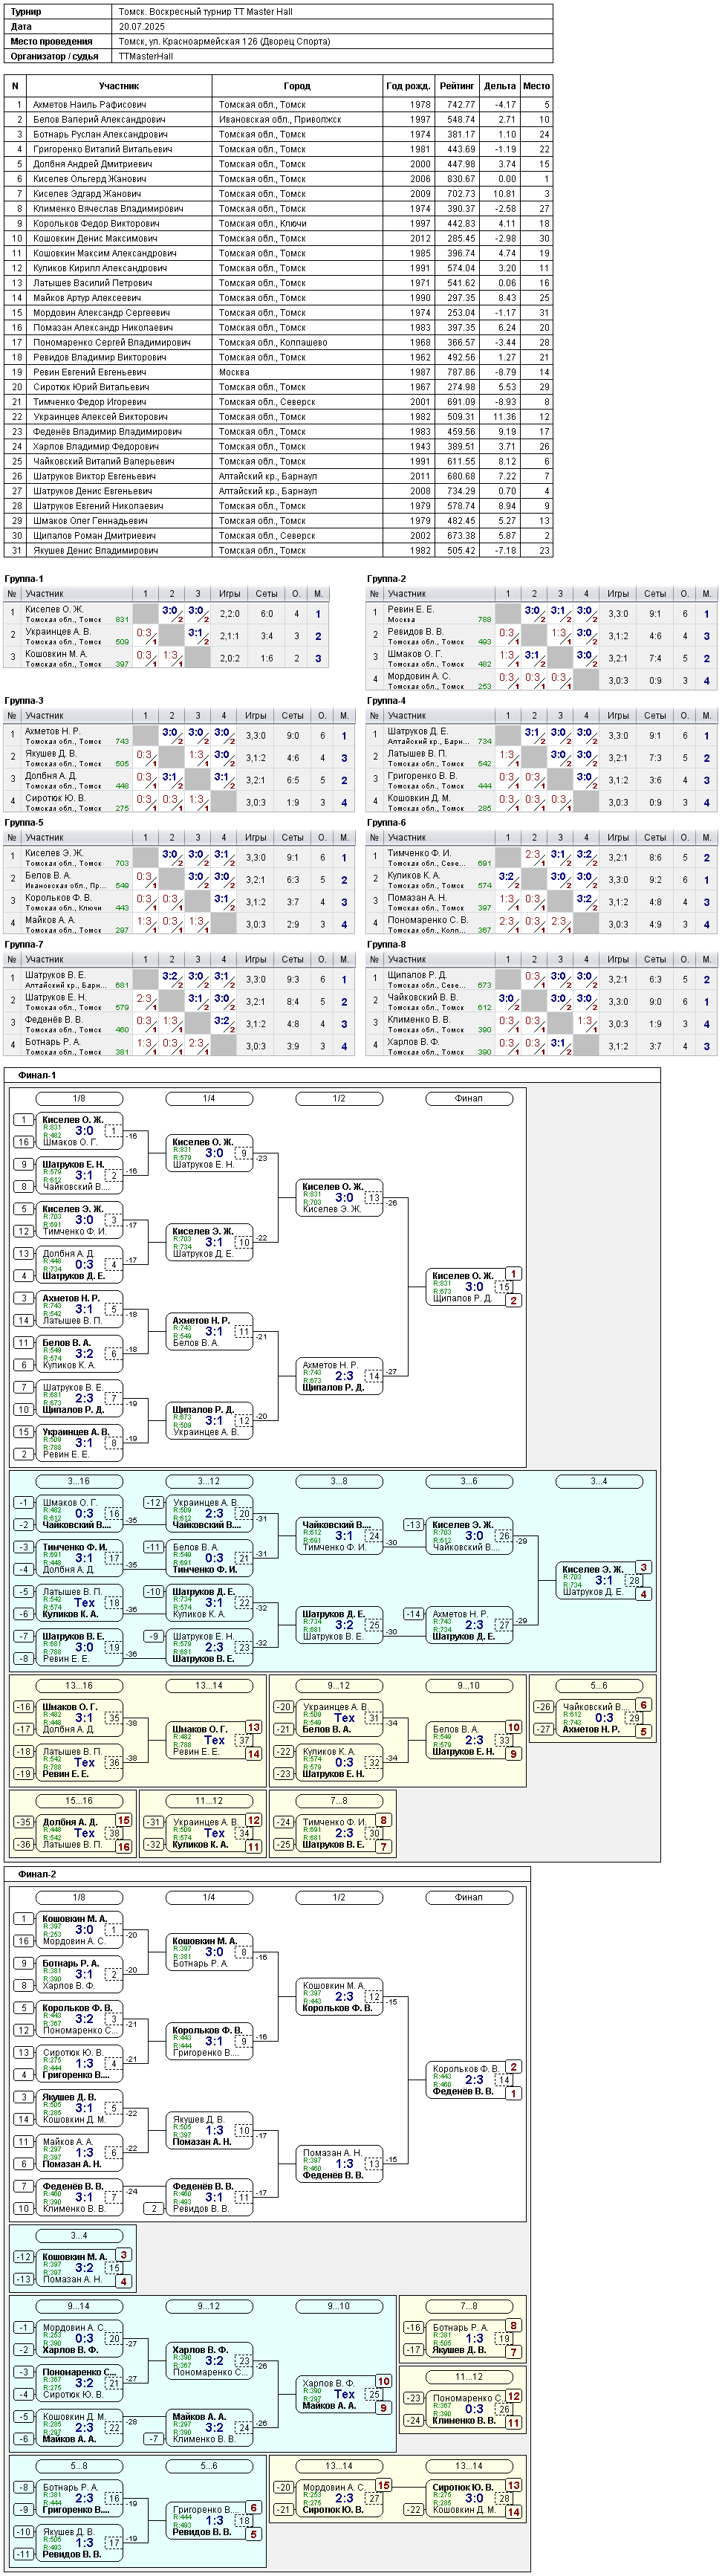
Task: Click 'Мордвин А. С.' row in Группа-2
Action: pyautogui.click(x=542, y=680)
